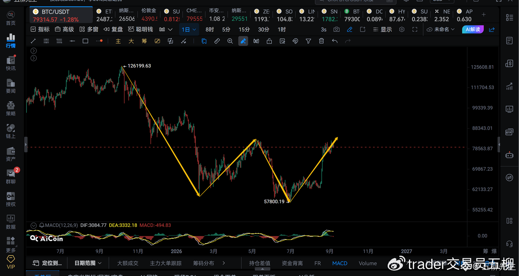Select the rectangle drawing tool
Viewport: 519px width, 276px height.
pyautogui.click(x=85, y=41)
